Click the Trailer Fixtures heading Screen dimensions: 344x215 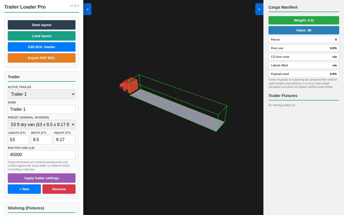pos(283,95)
